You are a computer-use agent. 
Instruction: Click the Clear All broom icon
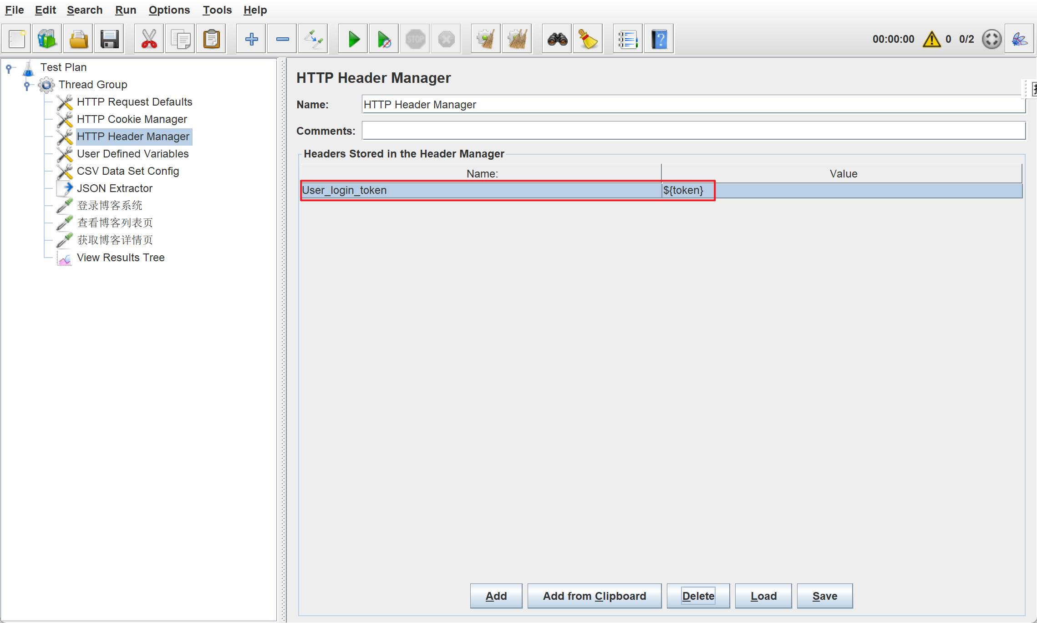tap(517, 39)
